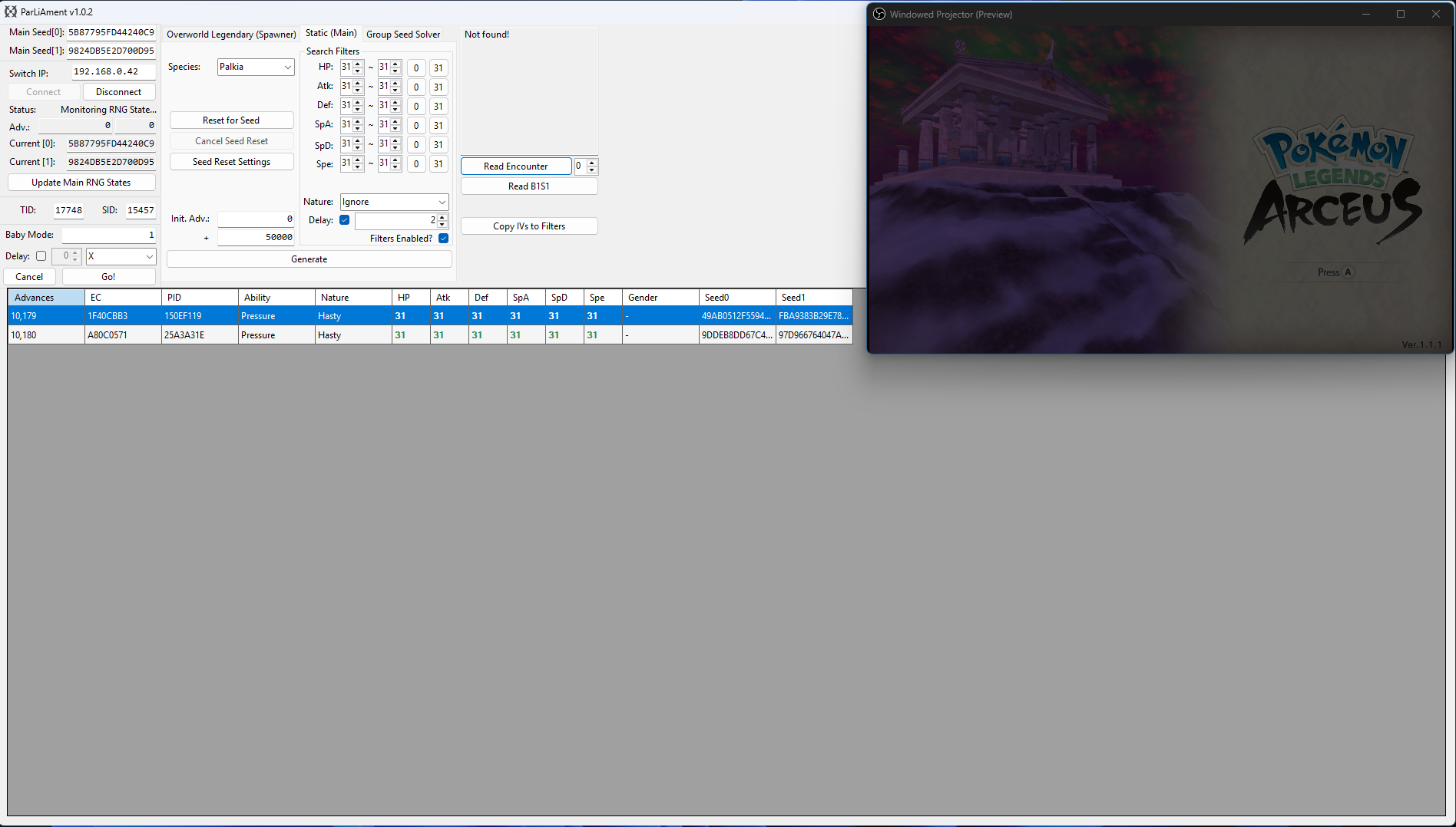The width and height of the screenshot is (1456, 827).
Task: Click the Switch IP input field
Action: pos(114,72)
